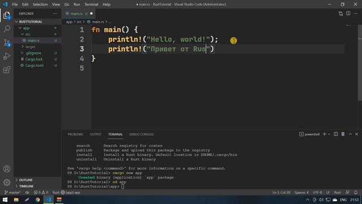Click the unsaved dot on main.rs tab
The height and width of the screenshot is (204, 362).
[x=92, y=14]
